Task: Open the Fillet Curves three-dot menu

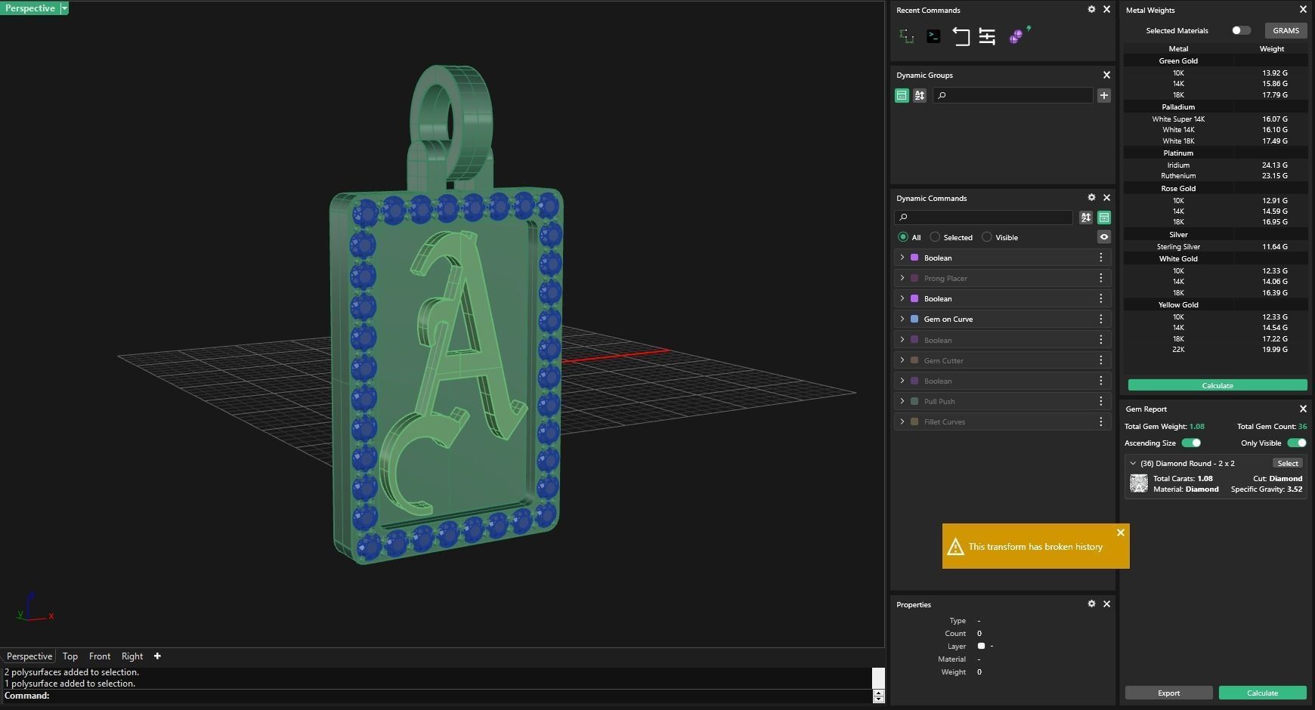Action: point(1101,421)
